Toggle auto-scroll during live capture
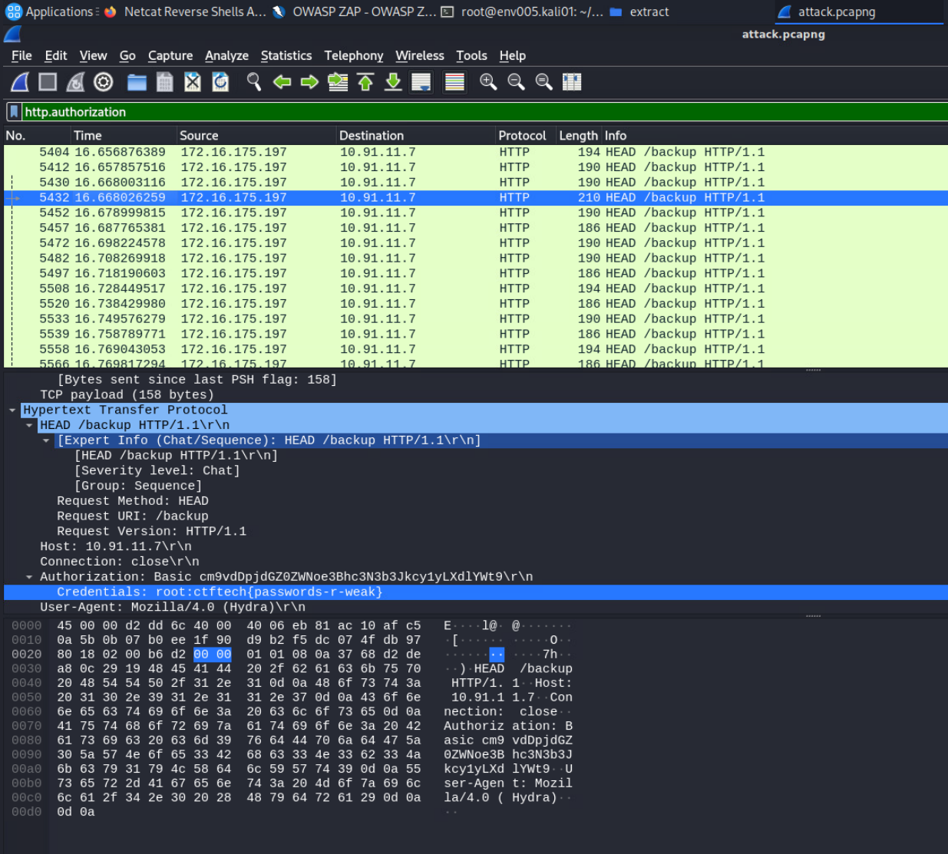The image size is (948, 854). click(x=421, y=82)
